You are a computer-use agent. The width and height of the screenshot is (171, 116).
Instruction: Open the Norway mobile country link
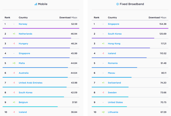coord(23,24)
